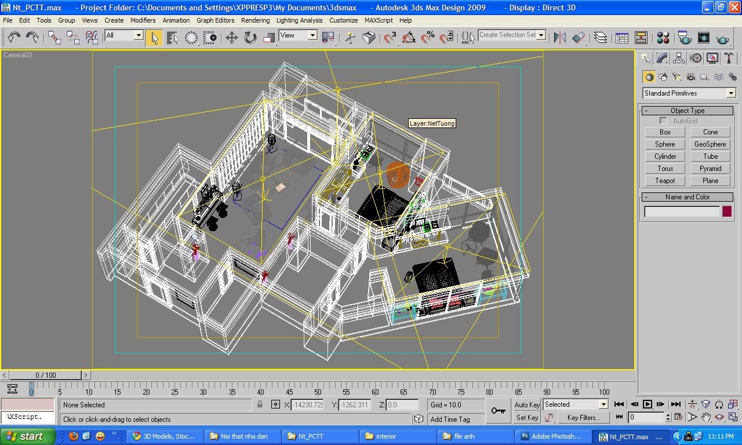Pick the object color swatch
Viewport: 742px width, 445px height.
pyautogui.click(x=726, y=211)
